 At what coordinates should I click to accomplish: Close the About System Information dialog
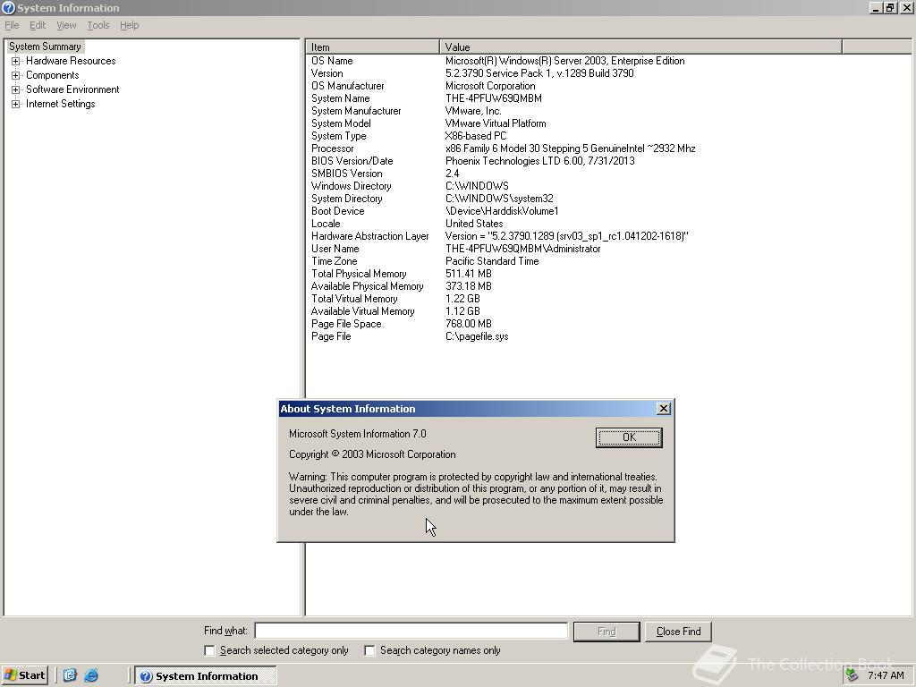663,408
